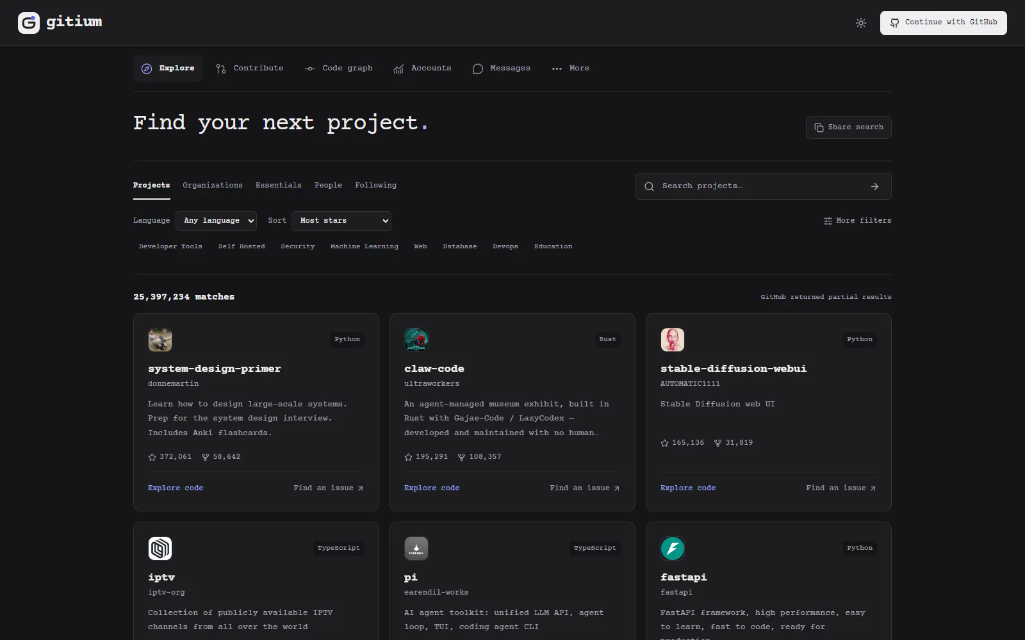Click Explore code on claw-code card
The height and width of the screenshot is (640, 1025).
point(432,488)
